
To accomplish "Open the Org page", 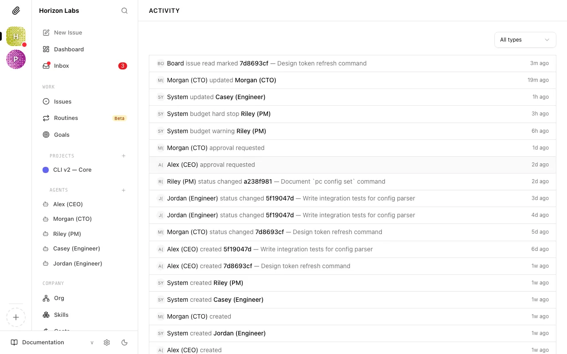I will point(85,298).
